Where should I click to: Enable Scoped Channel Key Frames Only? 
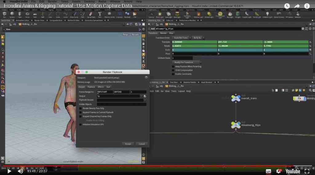pos(80,116)
